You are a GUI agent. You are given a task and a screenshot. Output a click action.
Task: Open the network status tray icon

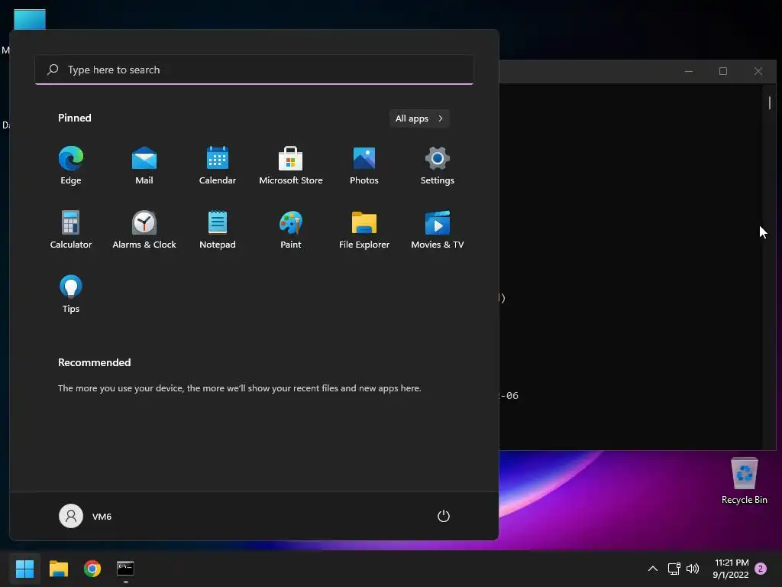(674, 569)
